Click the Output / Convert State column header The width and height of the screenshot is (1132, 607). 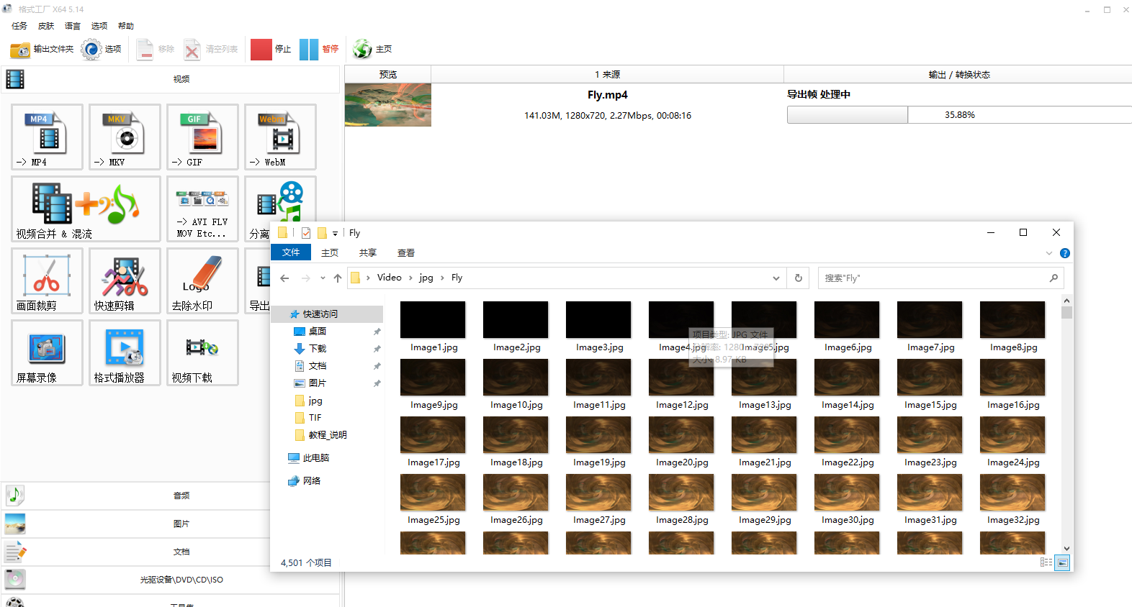coord(958,74)
